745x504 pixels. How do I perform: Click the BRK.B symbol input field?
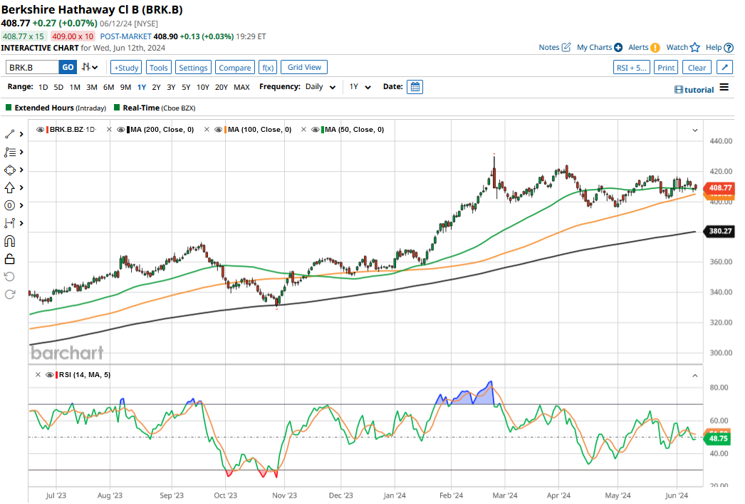tap(32, 68)
